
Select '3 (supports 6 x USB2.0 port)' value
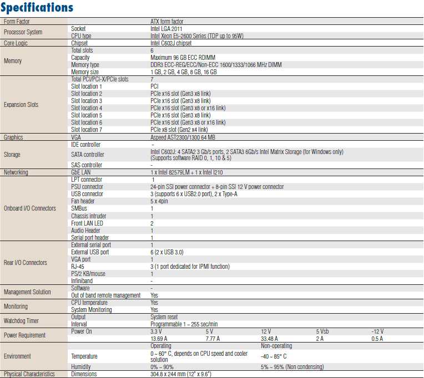pyautogui.click(x=181, y=194)
